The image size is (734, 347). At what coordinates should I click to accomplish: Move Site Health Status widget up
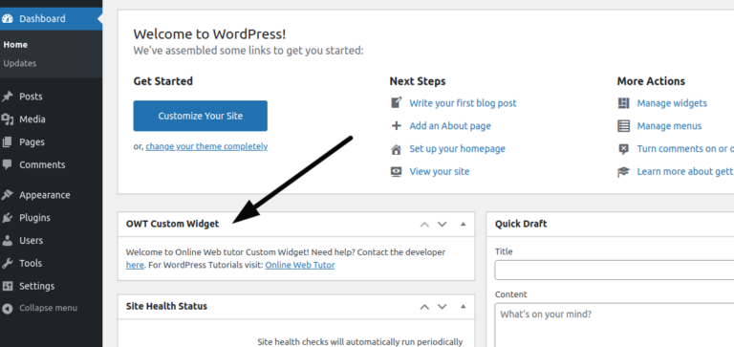click(424, 307)
